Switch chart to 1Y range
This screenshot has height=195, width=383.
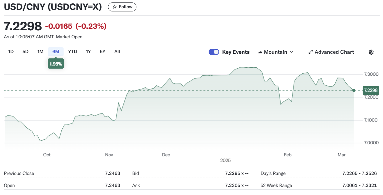[88, 52]
